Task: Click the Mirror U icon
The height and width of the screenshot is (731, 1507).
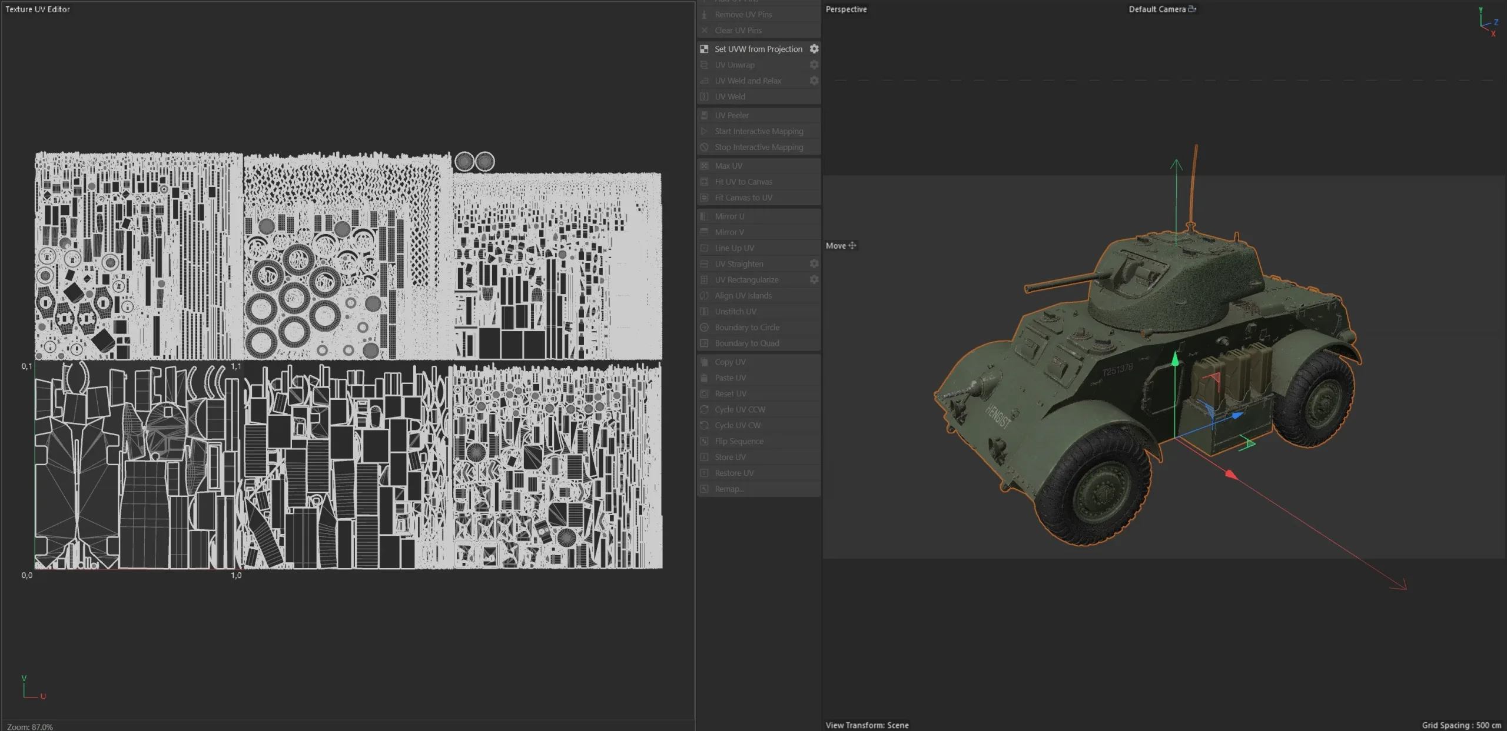Action: (x=705, y=216)
